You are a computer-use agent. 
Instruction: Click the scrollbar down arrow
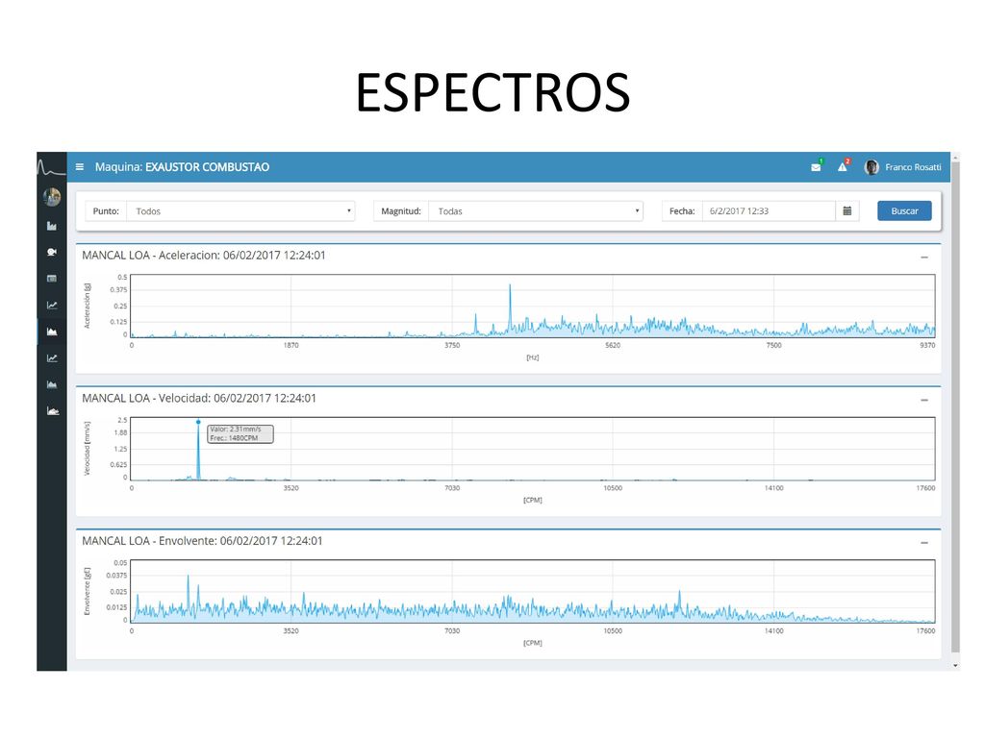pos(955,666)
